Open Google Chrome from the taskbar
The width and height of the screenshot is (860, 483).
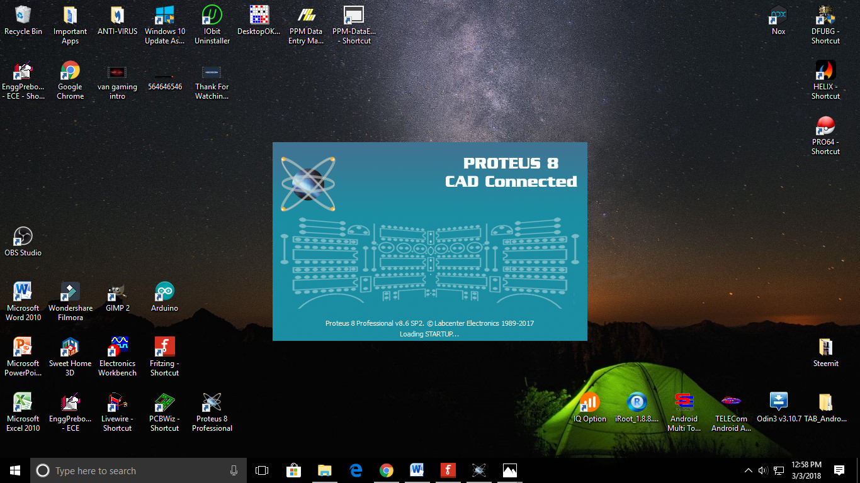[x=386, y=470]
